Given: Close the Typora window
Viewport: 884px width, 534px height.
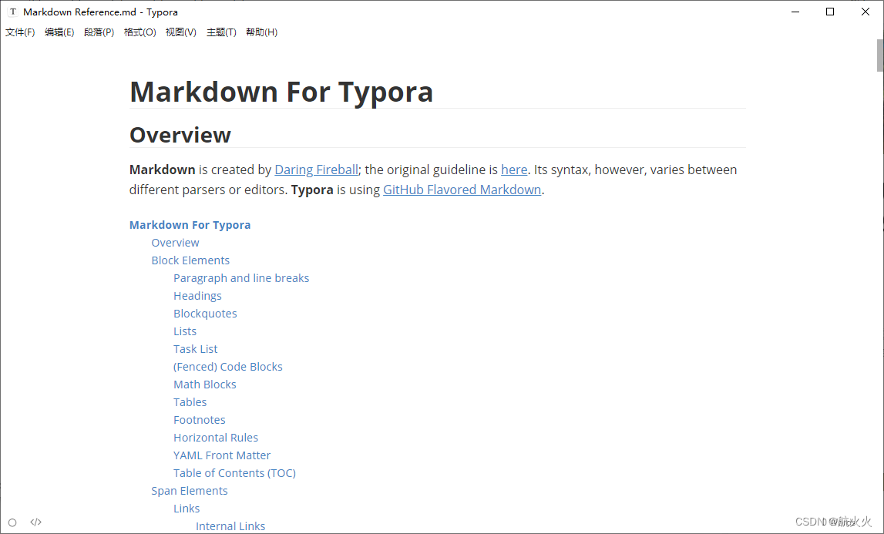Looking at the screenshot, I should (866, 12).
